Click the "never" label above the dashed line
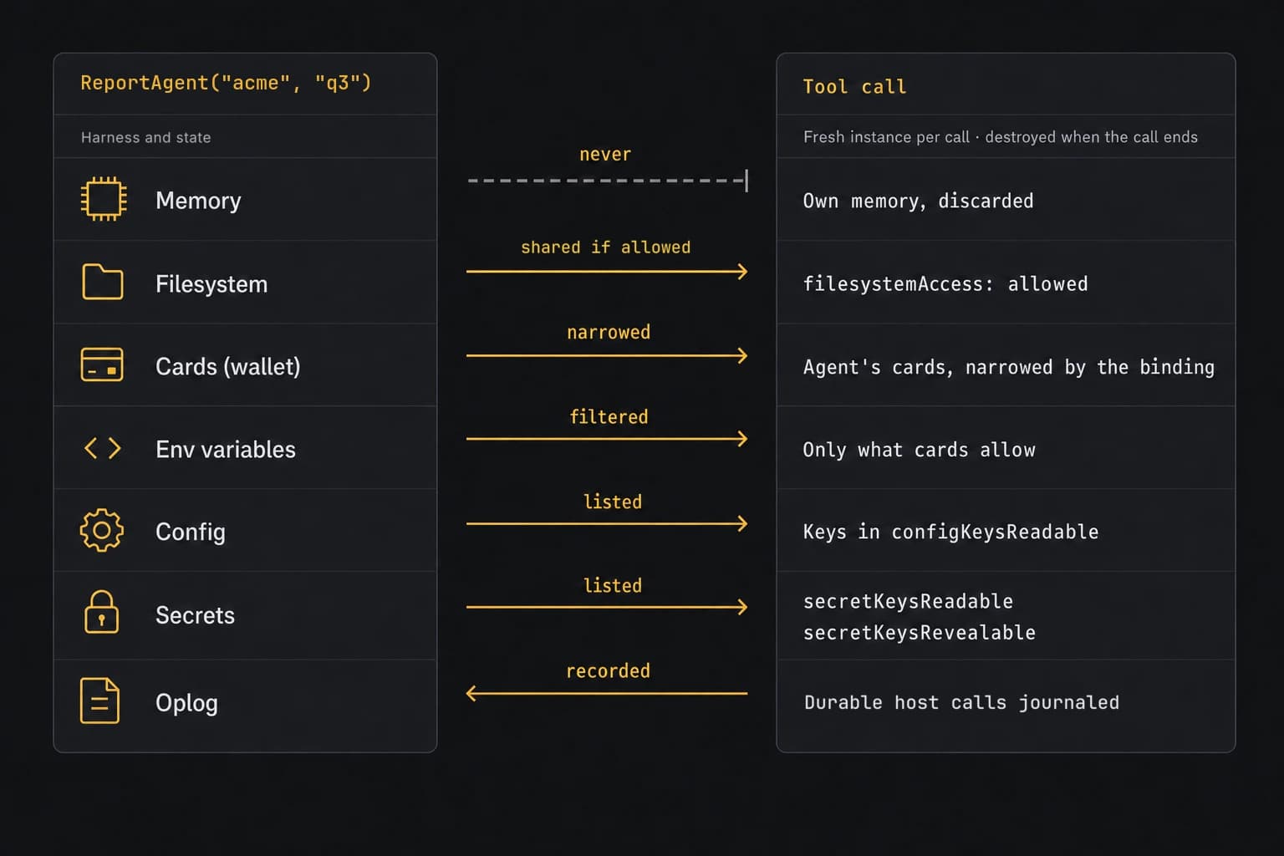 click(605, 155)
